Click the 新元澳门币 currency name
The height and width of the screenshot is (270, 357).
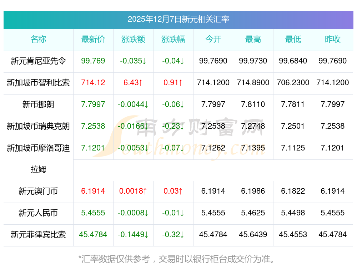[38, 192]
